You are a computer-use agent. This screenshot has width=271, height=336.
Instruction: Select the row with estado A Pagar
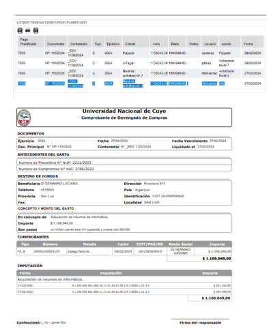[x=141, y=63]
